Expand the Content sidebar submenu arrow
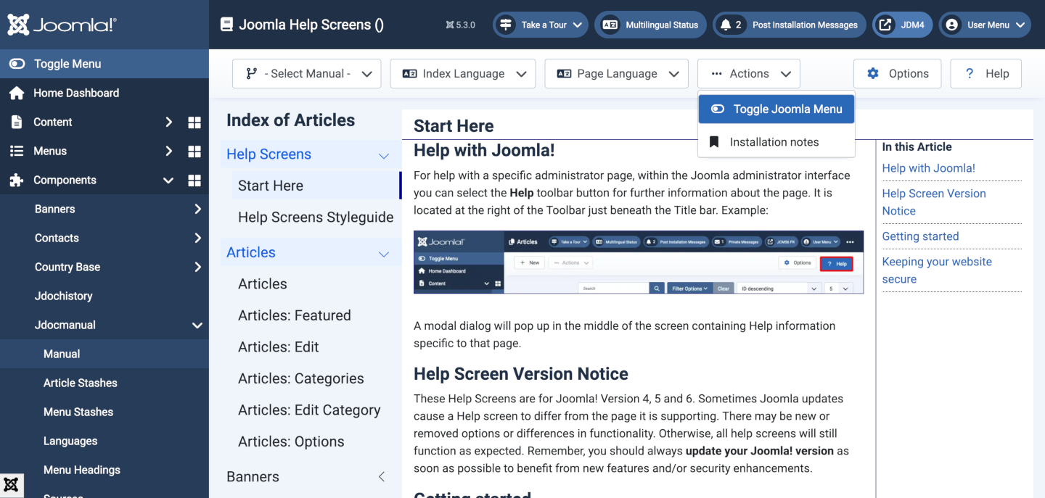 (168, 122)
